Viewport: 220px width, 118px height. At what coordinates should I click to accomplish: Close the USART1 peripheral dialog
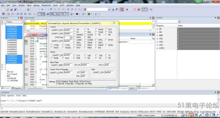114,23
